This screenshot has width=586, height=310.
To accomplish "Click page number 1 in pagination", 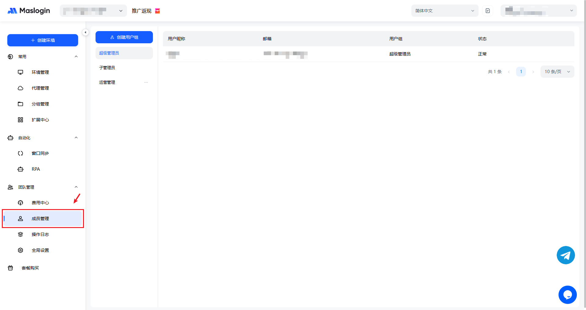I will pos(521,72).
